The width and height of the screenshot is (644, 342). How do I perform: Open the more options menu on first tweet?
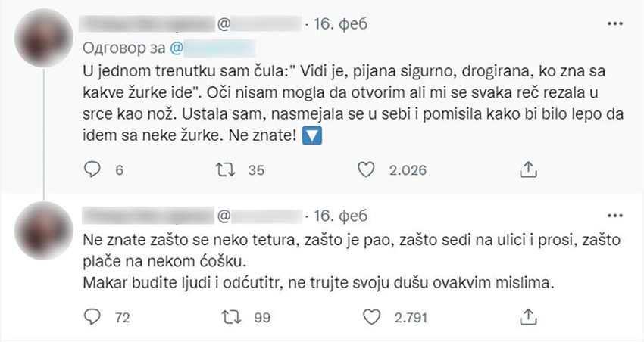point(615,25)
